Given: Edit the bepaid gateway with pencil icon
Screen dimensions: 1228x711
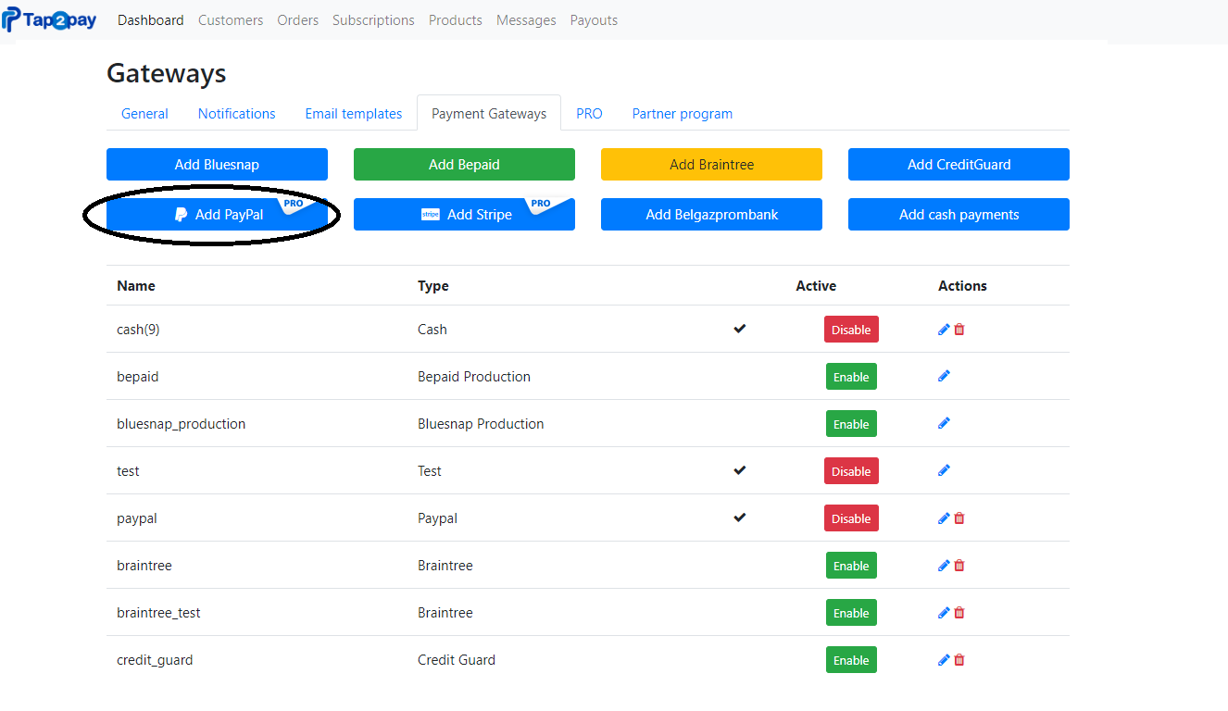Looking at the screenshot, I should coord(944,376).
